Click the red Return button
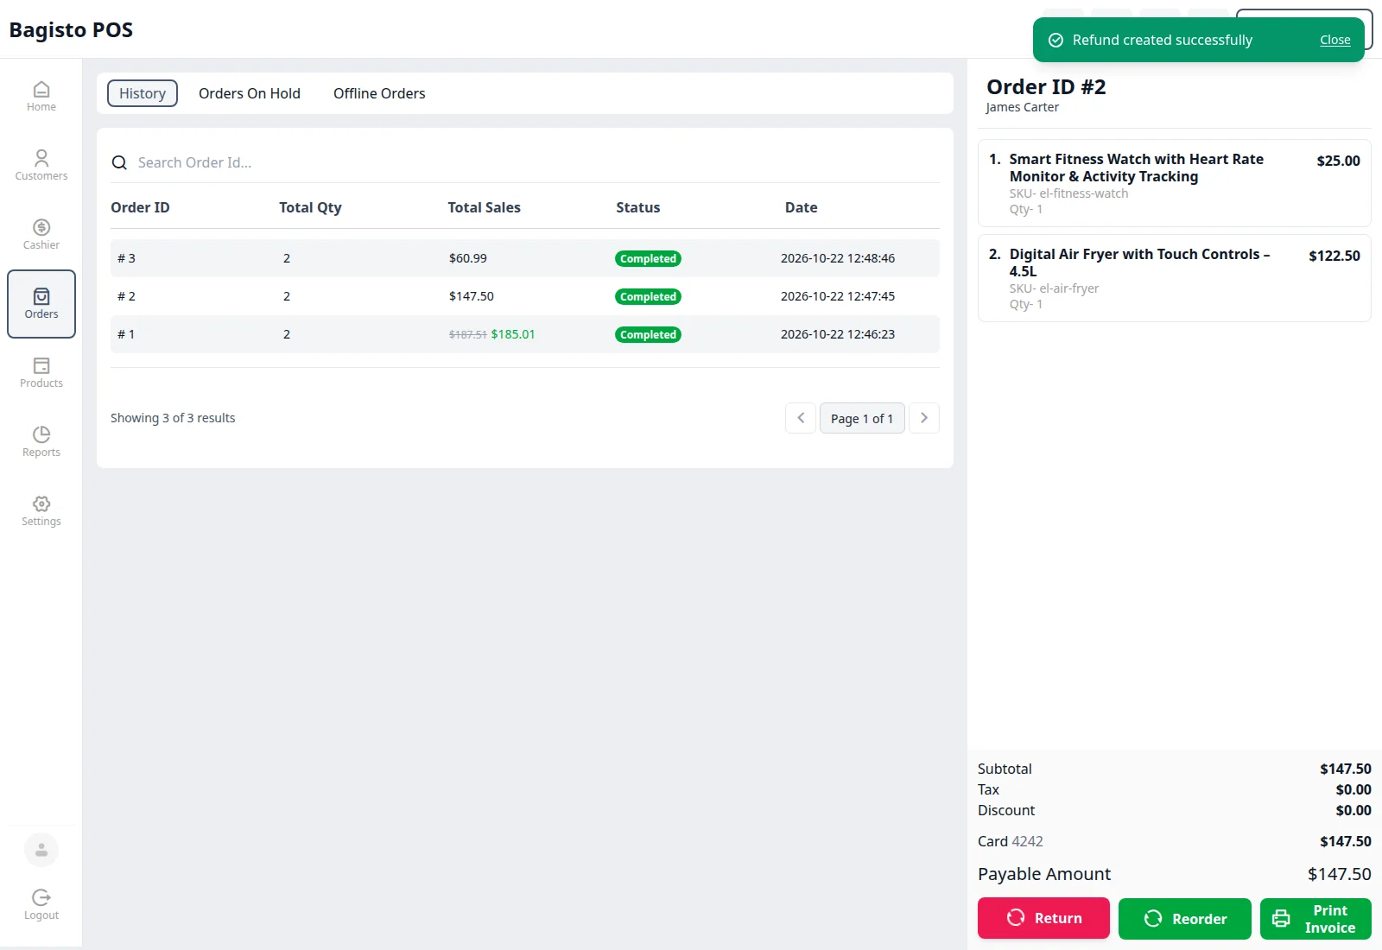Screen dimensions: 1382x950 click(x=1043, y=918)
